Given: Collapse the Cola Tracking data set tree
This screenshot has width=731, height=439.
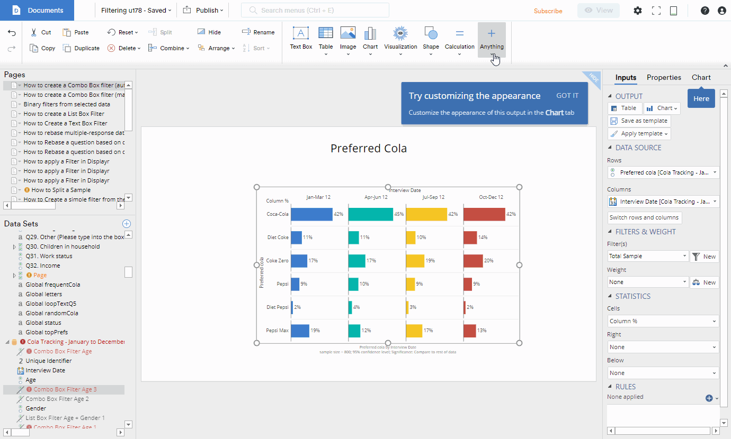Looking at the screenshot, I should click(x=7, y=342).
